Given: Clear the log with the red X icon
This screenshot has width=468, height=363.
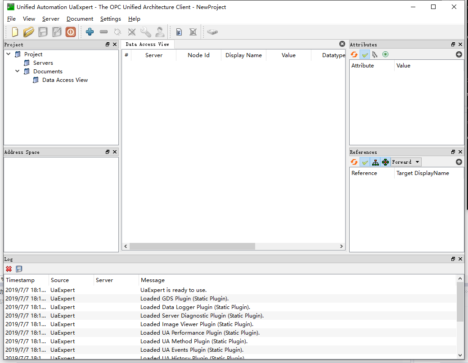Looking at the screenshot, I should click(x=9, y=269).
